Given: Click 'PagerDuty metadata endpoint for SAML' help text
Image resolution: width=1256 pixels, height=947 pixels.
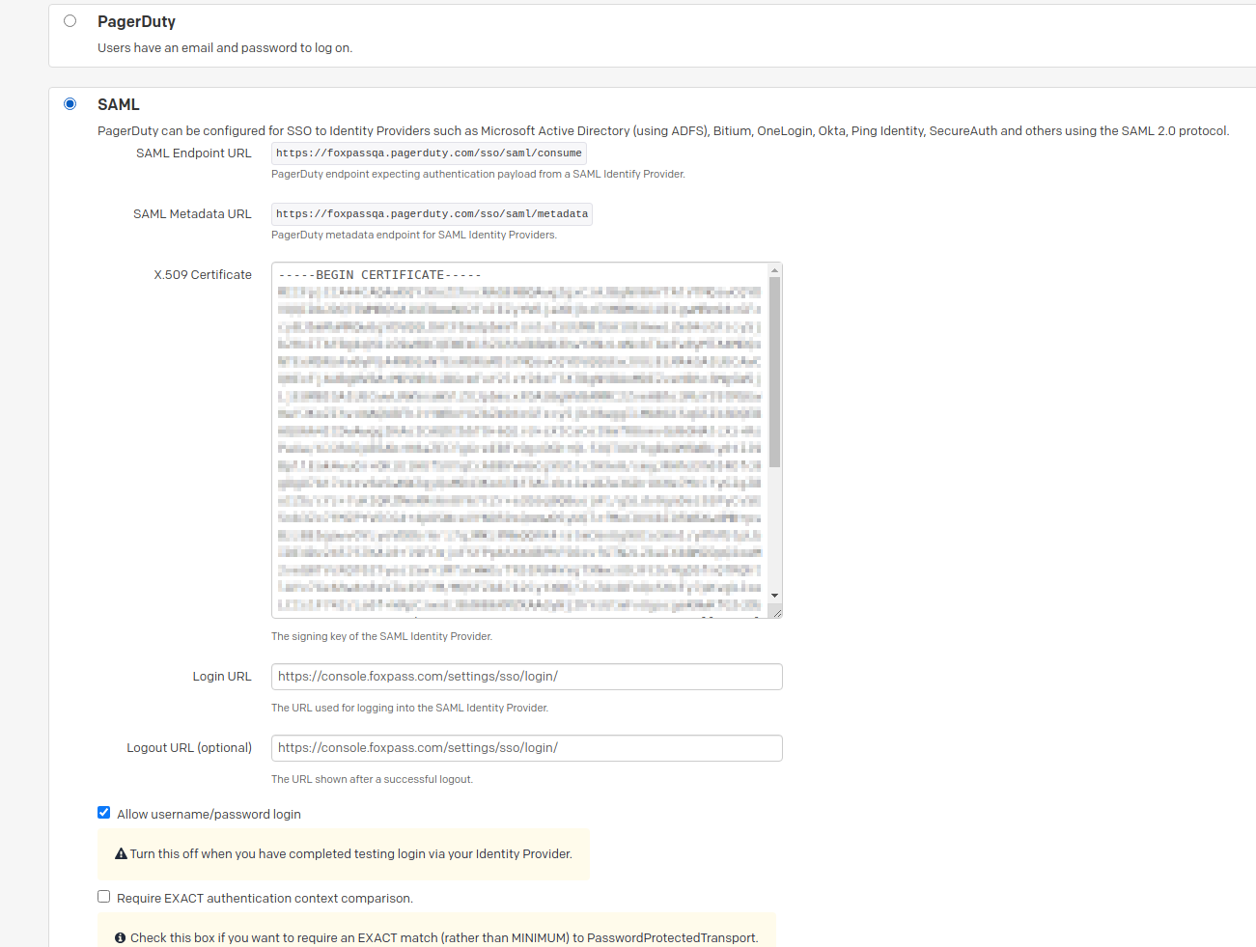Looking at the screenshot, I should pyautogui.click(x=414, y=235).
